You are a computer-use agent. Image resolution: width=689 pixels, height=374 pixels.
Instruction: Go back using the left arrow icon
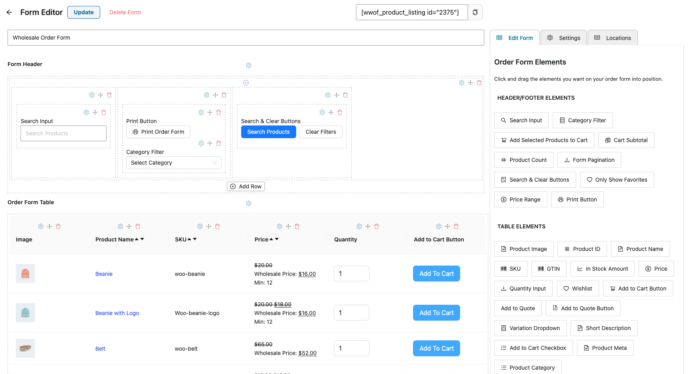(9, 12)
